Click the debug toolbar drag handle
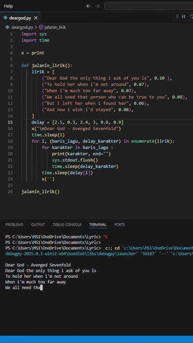 (177, 17)
